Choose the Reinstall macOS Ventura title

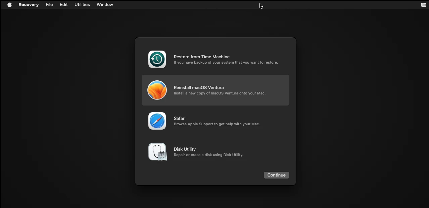199,87
